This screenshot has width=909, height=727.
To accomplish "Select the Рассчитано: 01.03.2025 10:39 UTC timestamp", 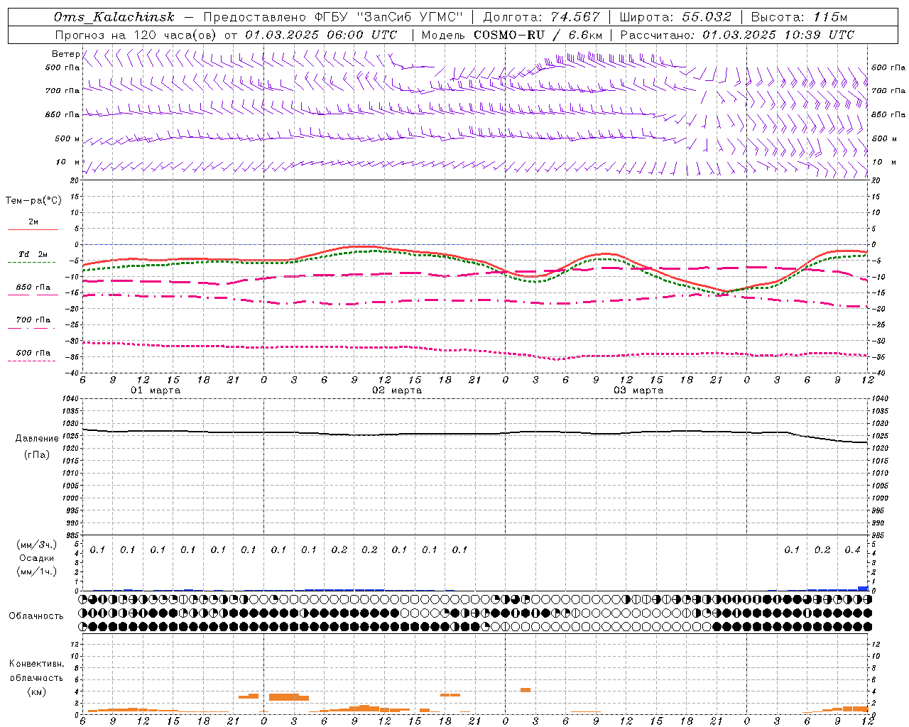I will pos(737,35).
